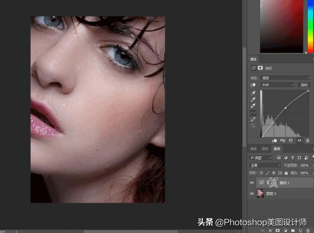Open the RGB channel dropdown

pos(278,85)
